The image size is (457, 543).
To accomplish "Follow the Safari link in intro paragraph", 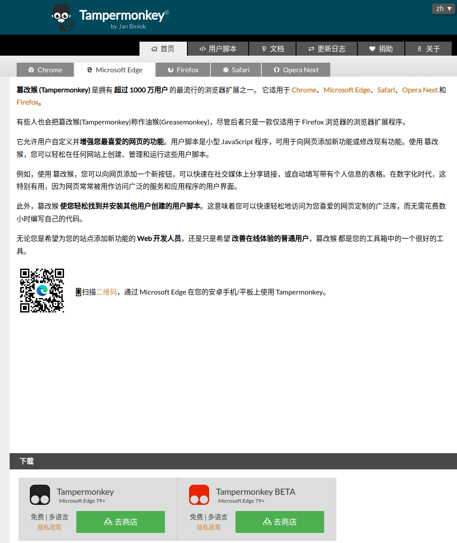I will click(386, 90).
